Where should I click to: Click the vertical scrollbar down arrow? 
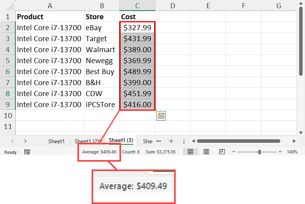click(x=301, y=133)
